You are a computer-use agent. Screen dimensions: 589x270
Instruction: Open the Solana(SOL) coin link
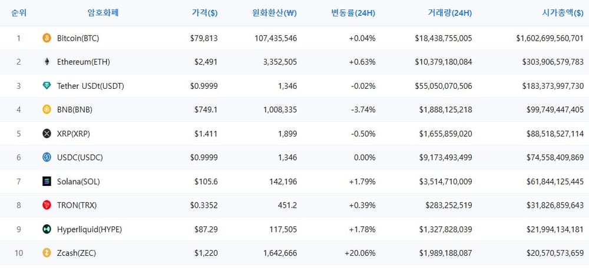coord(78,182)
